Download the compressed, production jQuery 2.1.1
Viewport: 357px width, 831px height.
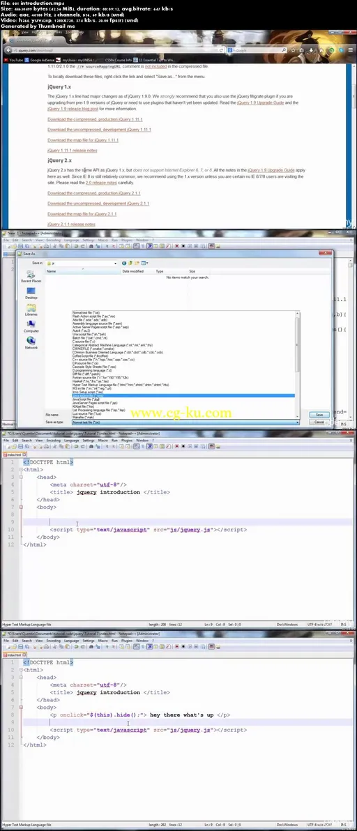[x=93, y=193]
